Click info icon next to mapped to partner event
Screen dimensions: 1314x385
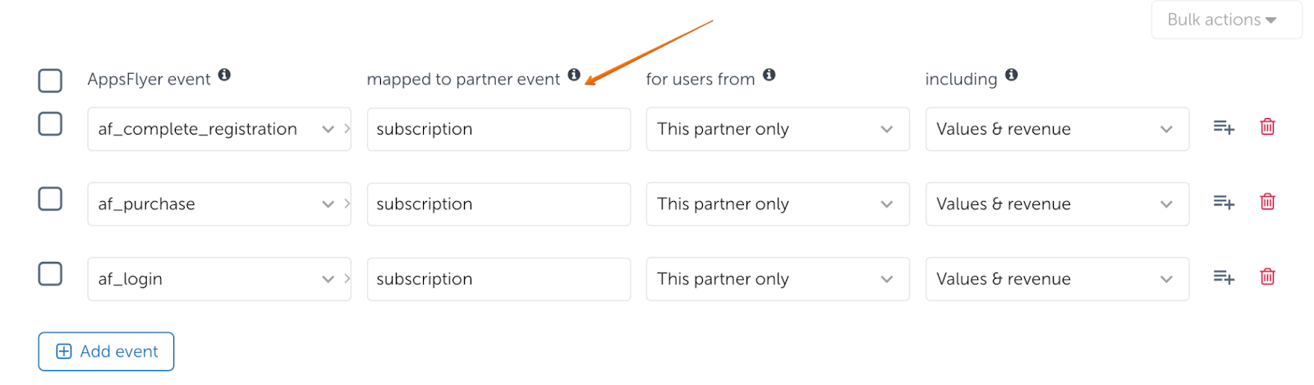[574, 75]
